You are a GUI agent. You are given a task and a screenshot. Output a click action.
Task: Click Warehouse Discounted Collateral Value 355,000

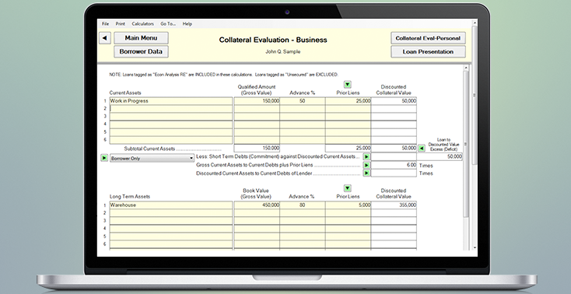[394, 205]
